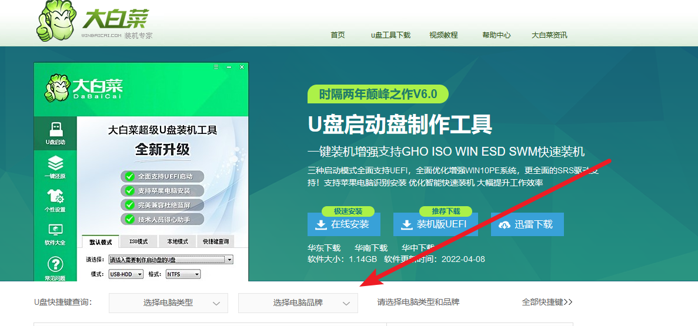Open 个性设置 shirt gear icon
The image size is (698, 326).
click(x=55, y=196)
